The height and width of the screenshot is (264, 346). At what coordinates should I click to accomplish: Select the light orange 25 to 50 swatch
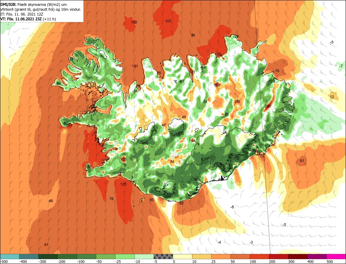(x=221, y=256)
